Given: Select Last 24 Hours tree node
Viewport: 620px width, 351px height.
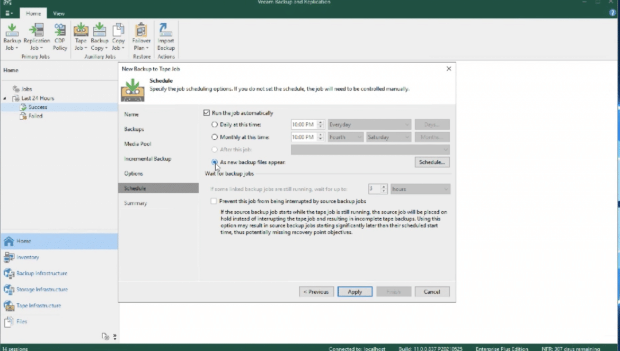Looking at the screenshot, I should [38, 98].
